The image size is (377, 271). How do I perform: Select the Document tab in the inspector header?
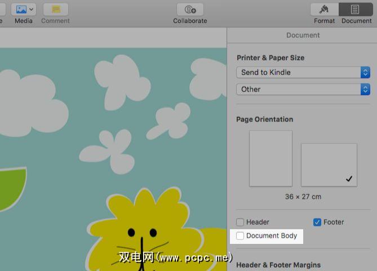(303, 35)
